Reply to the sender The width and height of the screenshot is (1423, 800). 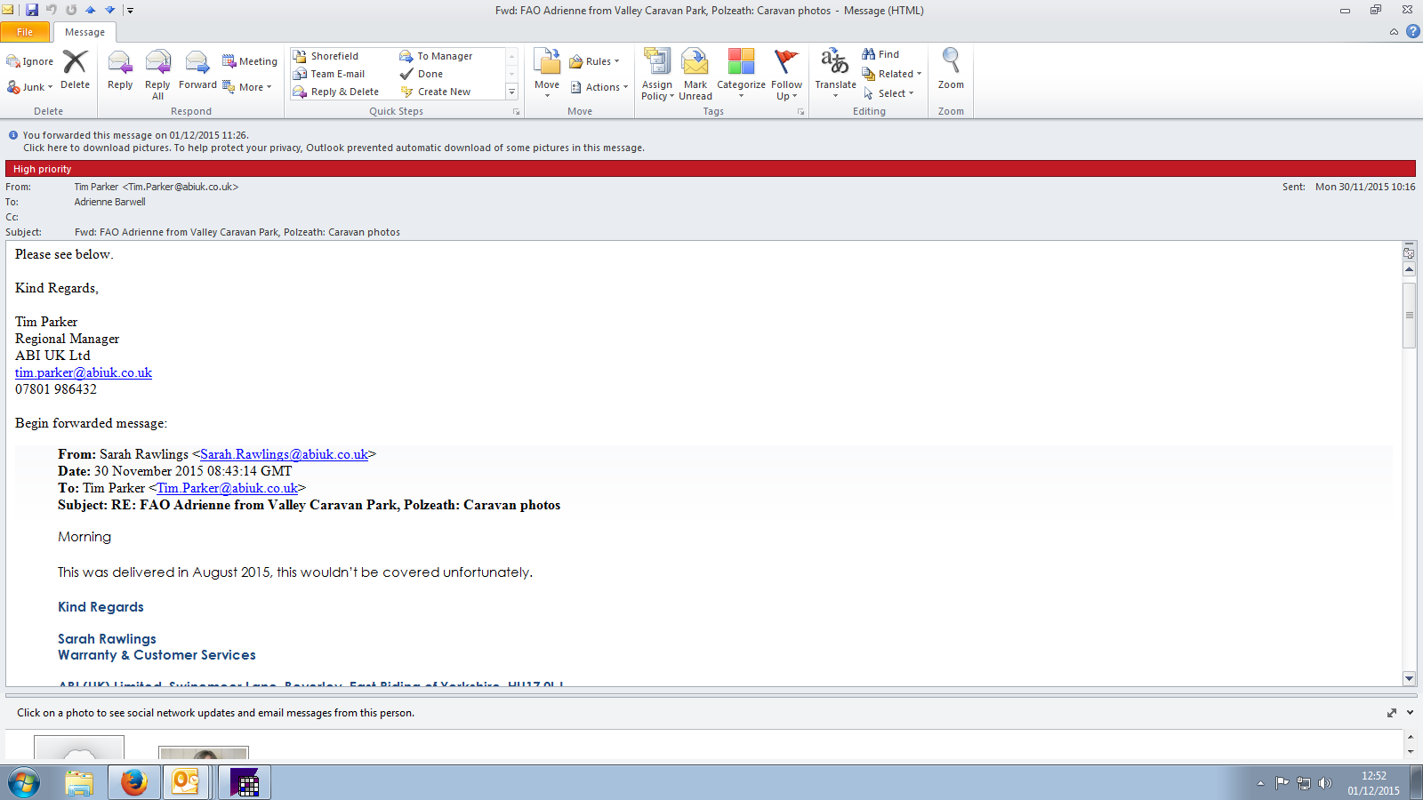click(x=120, y=69)
